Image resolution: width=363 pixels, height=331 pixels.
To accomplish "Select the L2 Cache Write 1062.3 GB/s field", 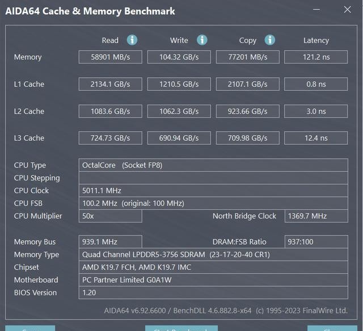I will pyautogui.click(x=179, y=111).
